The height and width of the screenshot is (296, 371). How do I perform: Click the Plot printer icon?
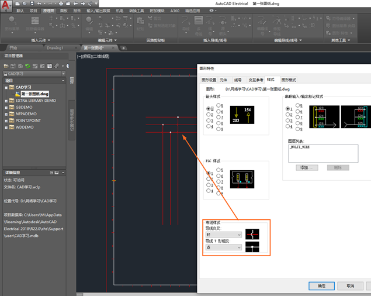point(61,4)
